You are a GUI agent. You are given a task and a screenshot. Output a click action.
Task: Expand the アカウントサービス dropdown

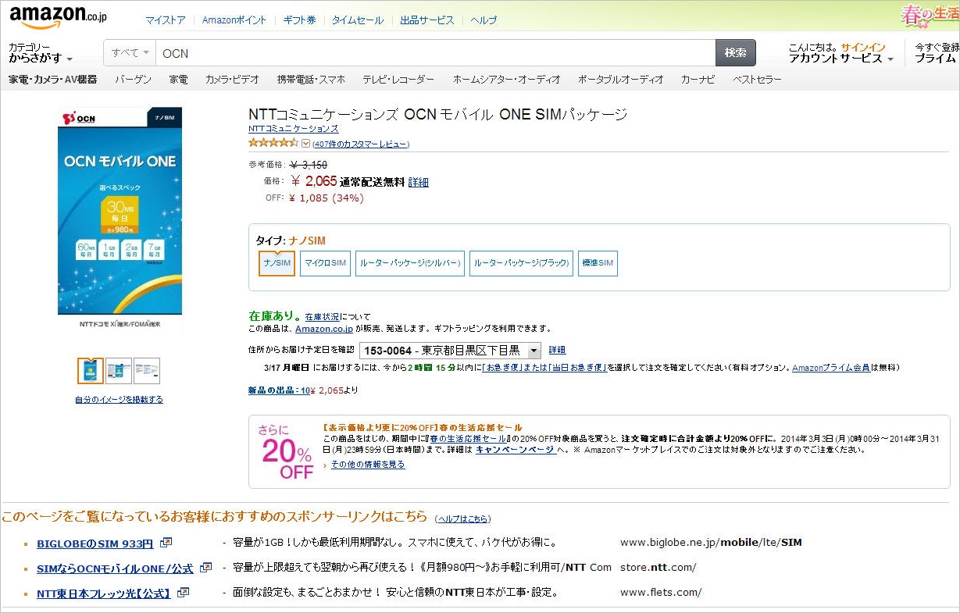[x=842, y=59]
